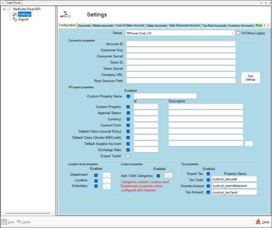
Task: Click the down chevron at the top right of Data Portal
Action: pyautogui.click(x=266, y=3)
